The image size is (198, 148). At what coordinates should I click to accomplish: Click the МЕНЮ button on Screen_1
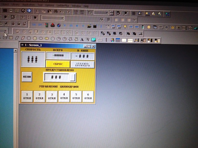(27, 76)
